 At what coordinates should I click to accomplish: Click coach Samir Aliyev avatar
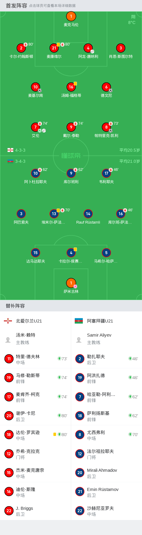point(79,340)
